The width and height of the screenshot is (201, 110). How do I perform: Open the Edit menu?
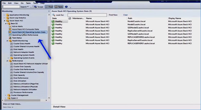[10, 3]
